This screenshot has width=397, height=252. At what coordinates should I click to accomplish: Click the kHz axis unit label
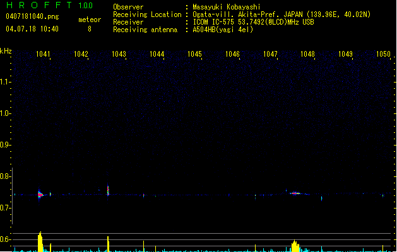[6, 51]
